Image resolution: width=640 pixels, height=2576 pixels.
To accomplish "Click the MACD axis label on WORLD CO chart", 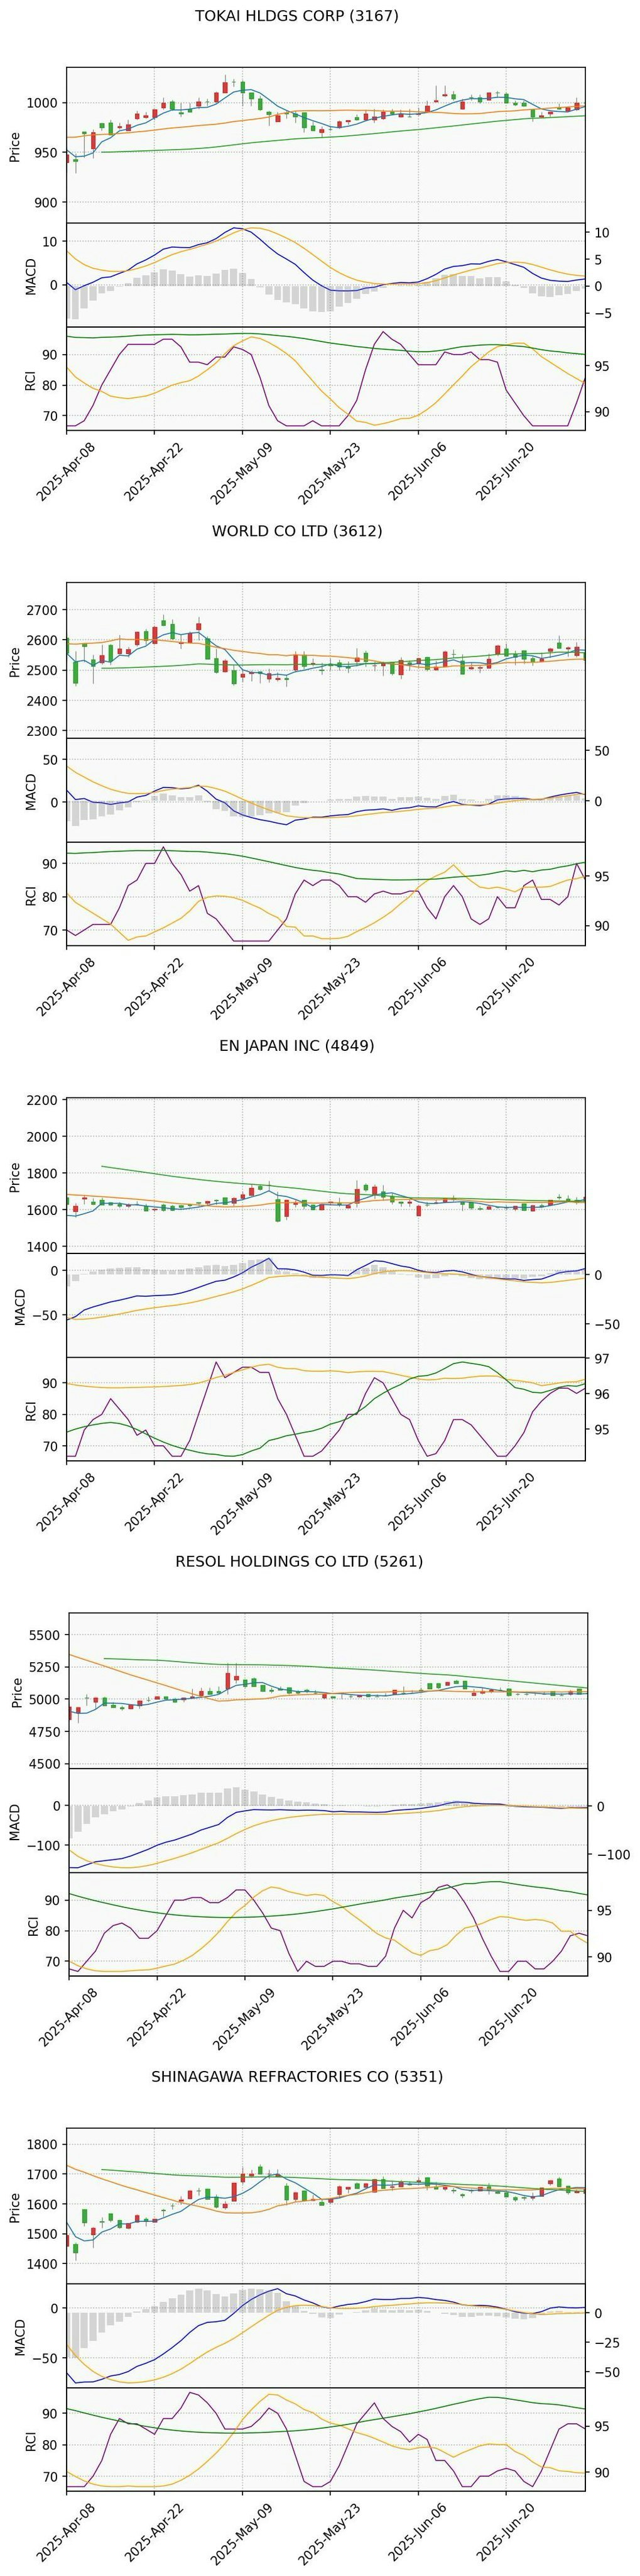I will (31, 791).
